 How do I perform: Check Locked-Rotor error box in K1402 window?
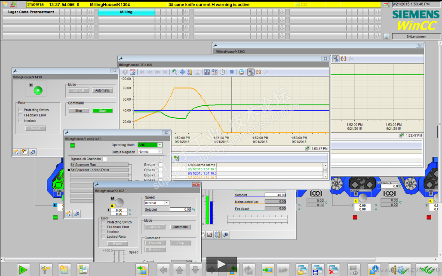[x=103, y=236]
